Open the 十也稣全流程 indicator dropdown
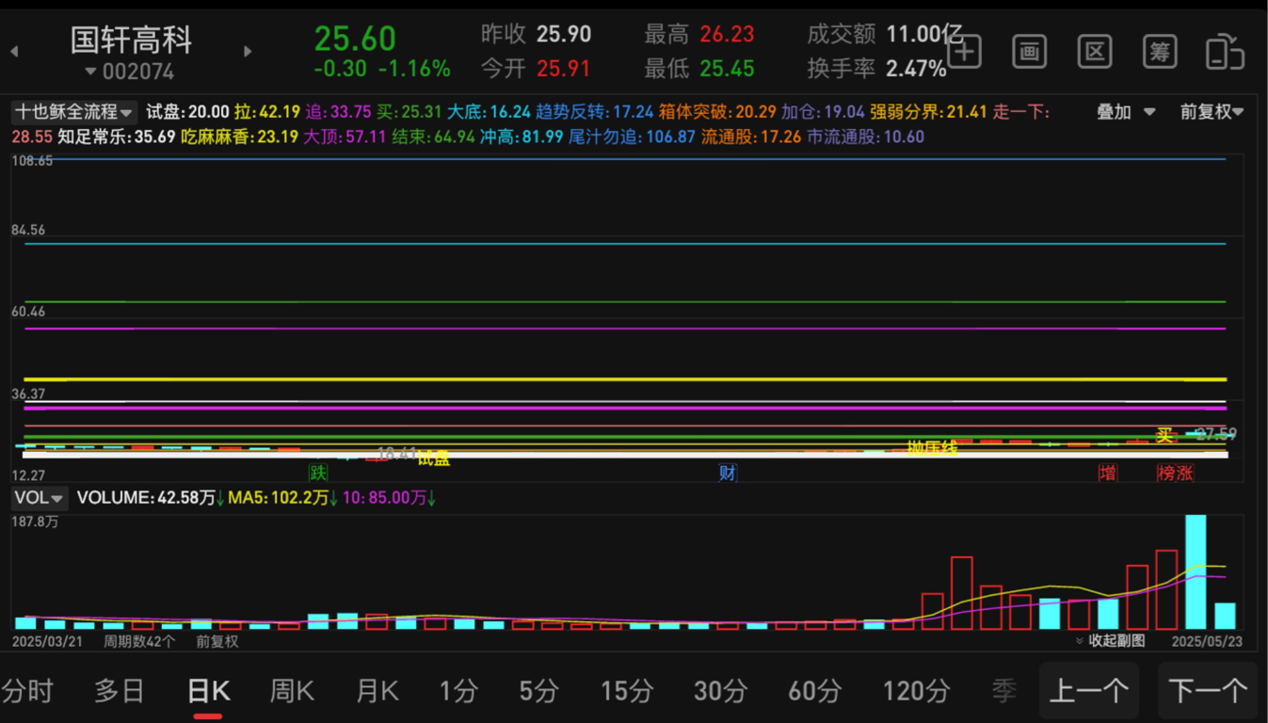Image resolution: width=1268 pixels, height=723 pixels. tap(74, 112)
